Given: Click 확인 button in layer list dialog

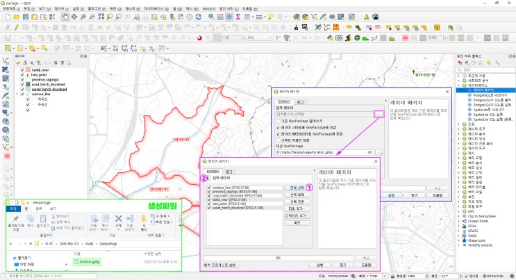Looking at the screenshot, I should pos(297,223).
